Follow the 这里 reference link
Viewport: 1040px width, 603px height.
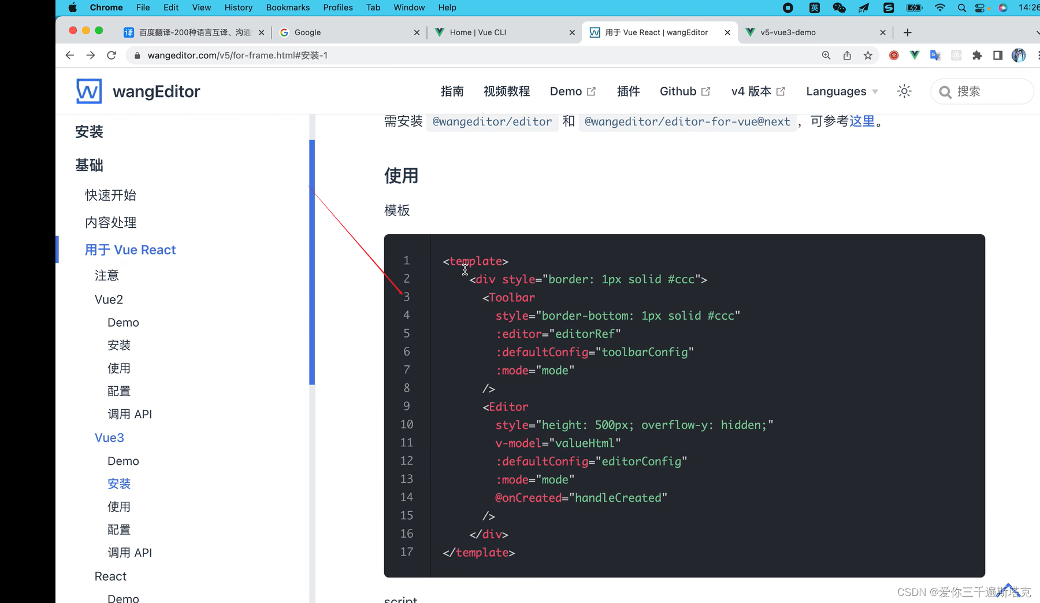861,121
